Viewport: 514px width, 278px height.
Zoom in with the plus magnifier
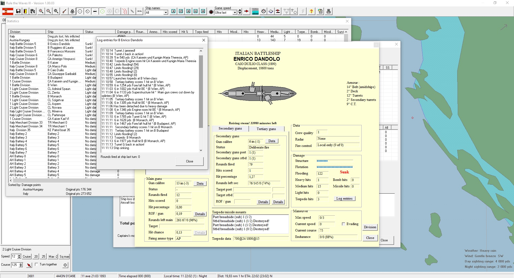click(x=41, y=11)
